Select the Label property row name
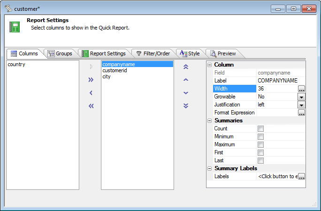Image resolution: width=321 pixels, height=211 pixels. pos(234,81)
